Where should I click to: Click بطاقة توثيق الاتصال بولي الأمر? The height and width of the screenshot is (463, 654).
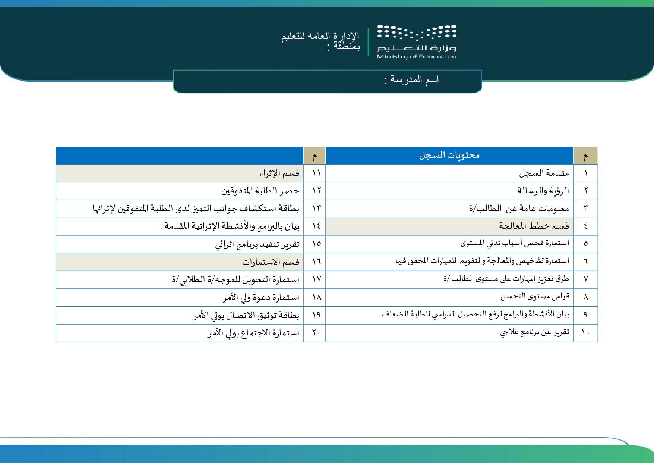[x=246, y=316]
